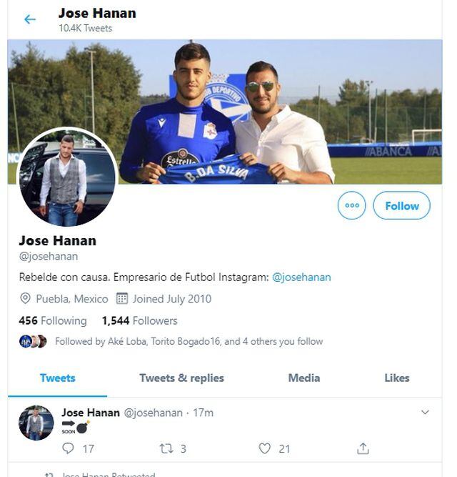This screenshot has height=477, width=457.
Task: Switch to the Tweets tab
Action: pos(57,378)
